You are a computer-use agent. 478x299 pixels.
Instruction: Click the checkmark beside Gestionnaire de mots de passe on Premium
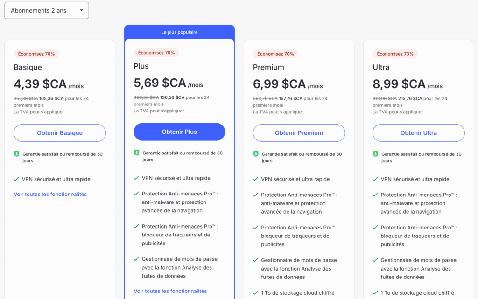pos(255,260)
